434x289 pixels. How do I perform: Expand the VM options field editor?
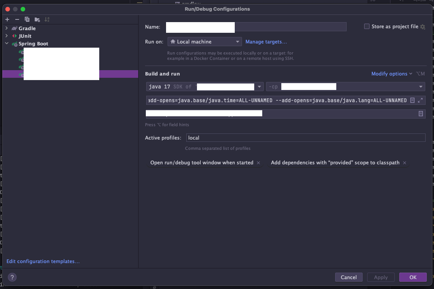(x=420, y=100)
